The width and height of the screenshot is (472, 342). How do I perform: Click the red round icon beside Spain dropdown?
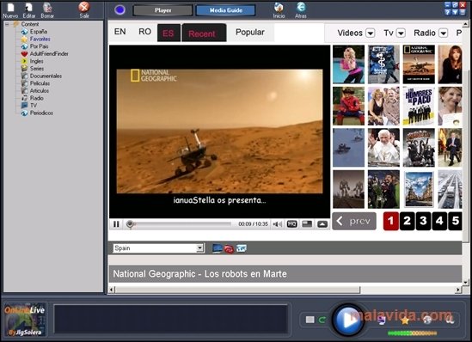(x=229, y=249)
